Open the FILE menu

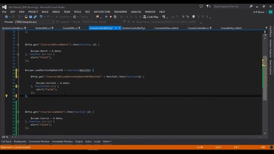coord(4,12)
